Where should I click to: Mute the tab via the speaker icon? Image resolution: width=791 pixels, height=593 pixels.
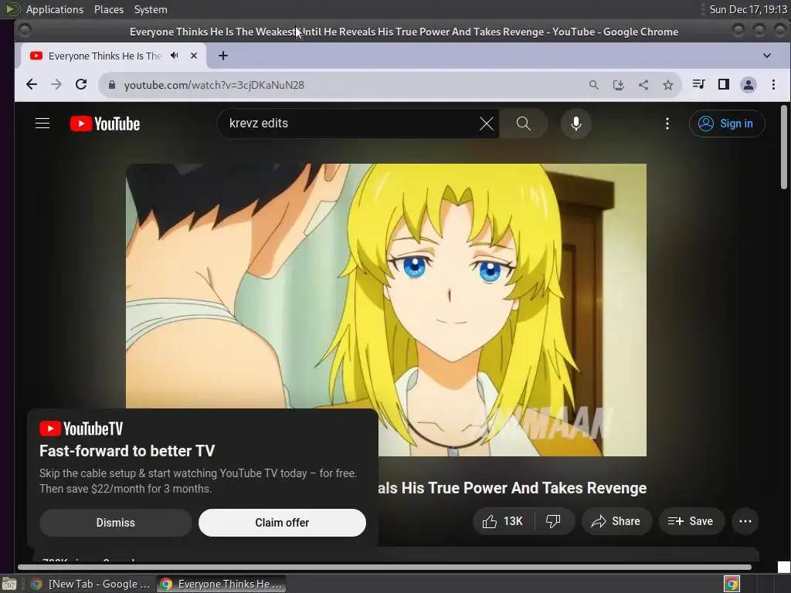[x=175, y=56]
